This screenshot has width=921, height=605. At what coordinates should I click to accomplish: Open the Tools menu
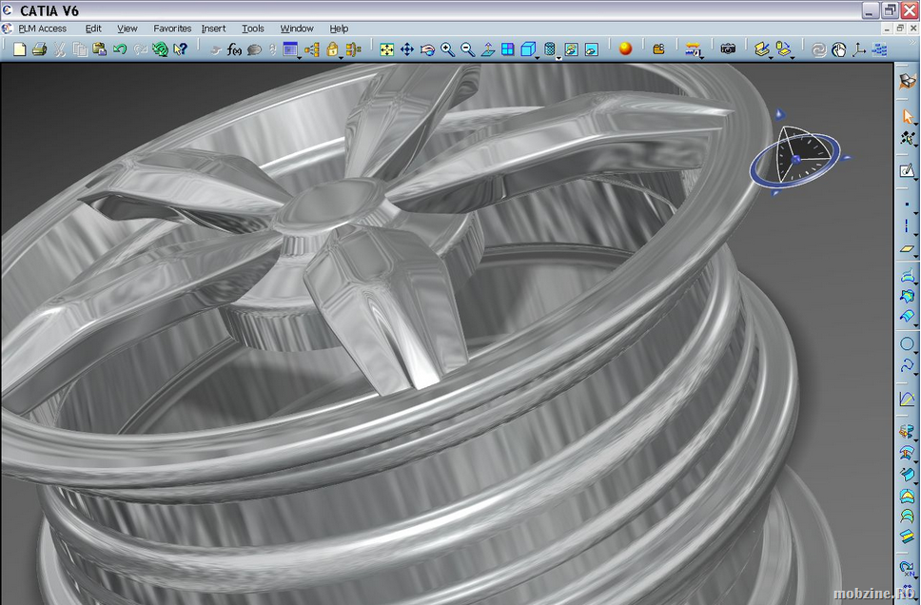tap(253, 29)
